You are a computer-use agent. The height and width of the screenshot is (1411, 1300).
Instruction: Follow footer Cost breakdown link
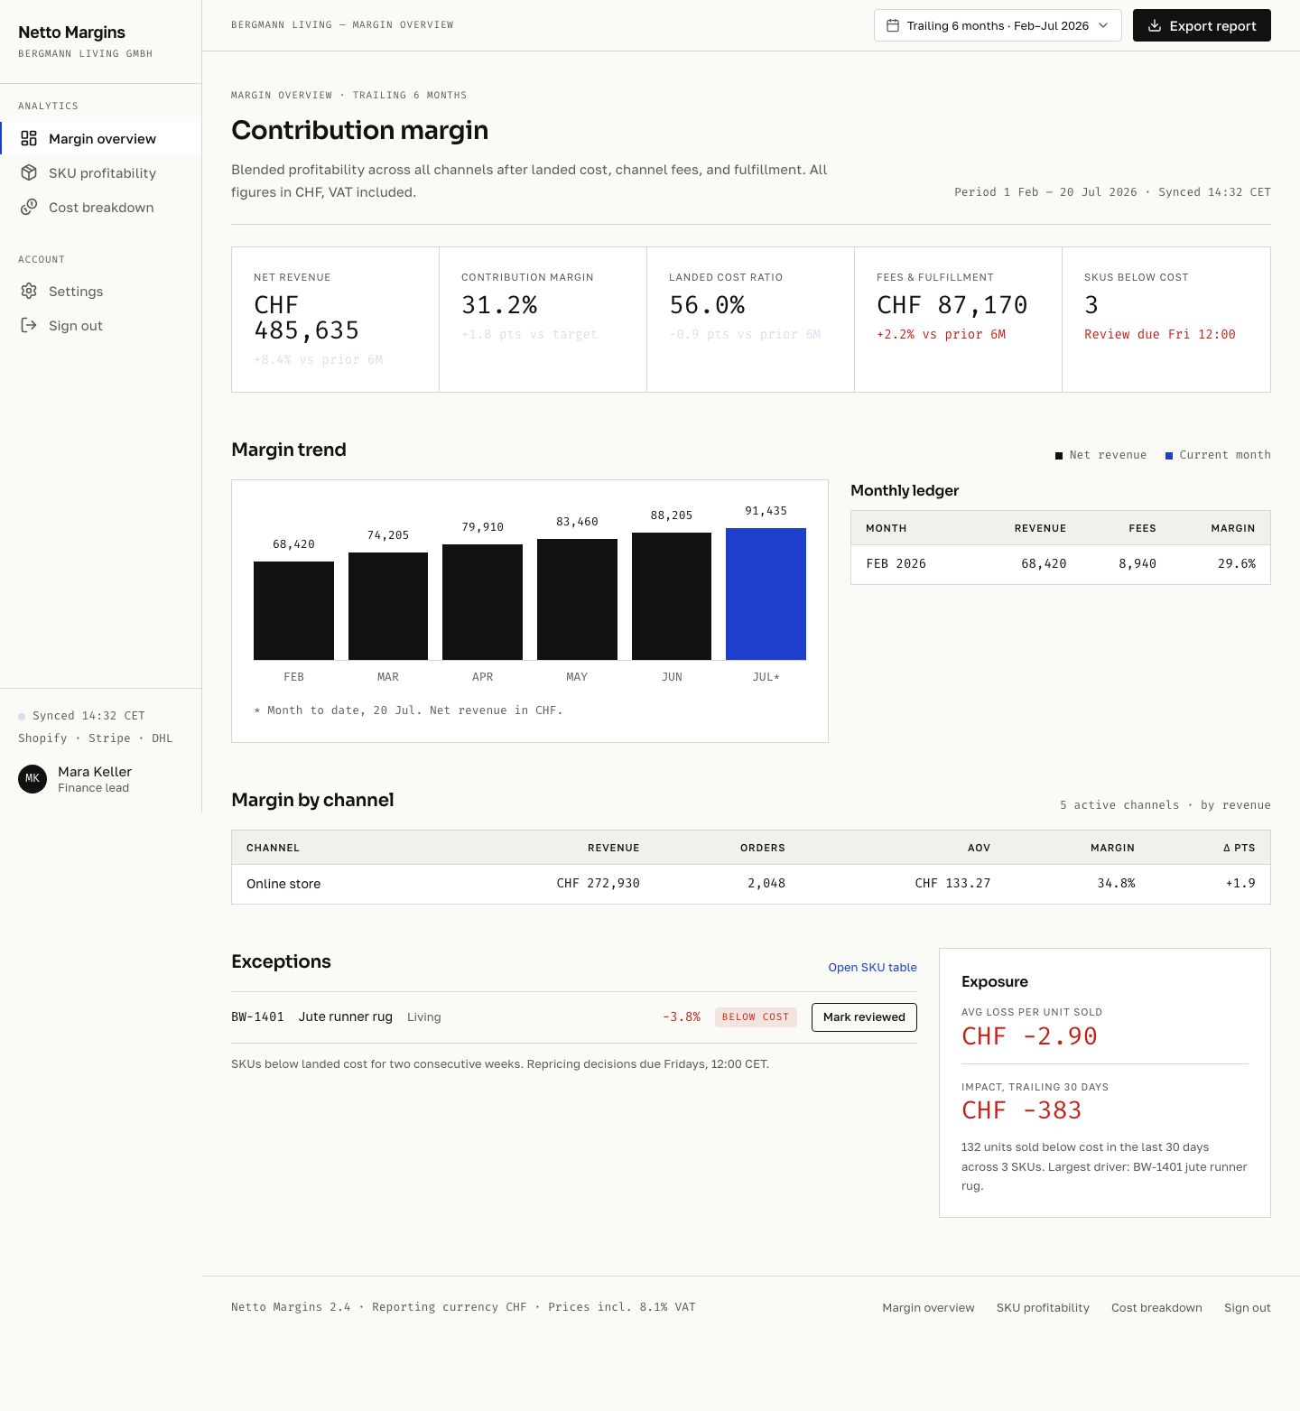point(1156,1307)
